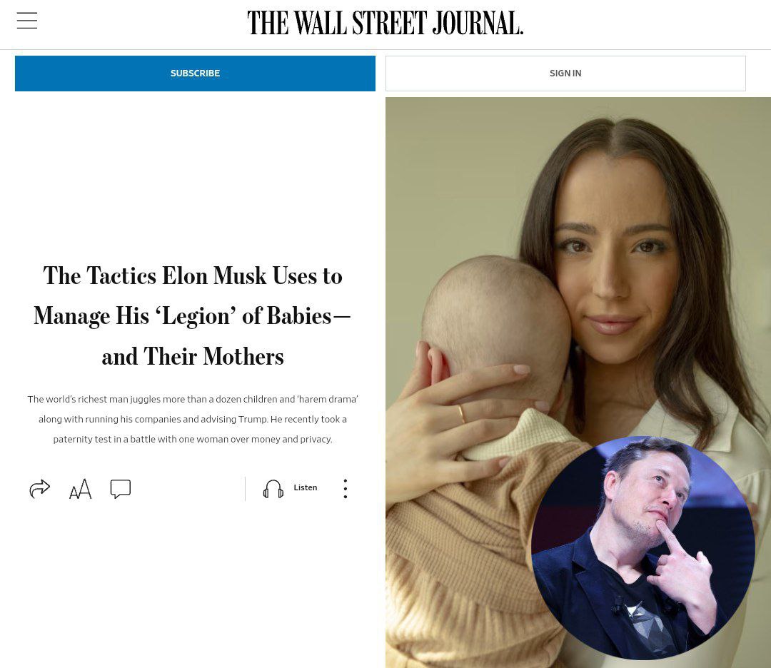Share the article using the arrow icon
Image resolution: width=771 pixels, height=668 pixels.
coord(40,489)
